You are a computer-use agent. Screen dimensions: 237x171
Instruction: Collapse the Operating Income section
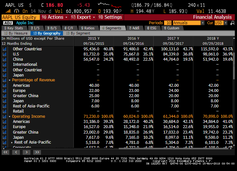pyautogui.click(x=10, y=116)
